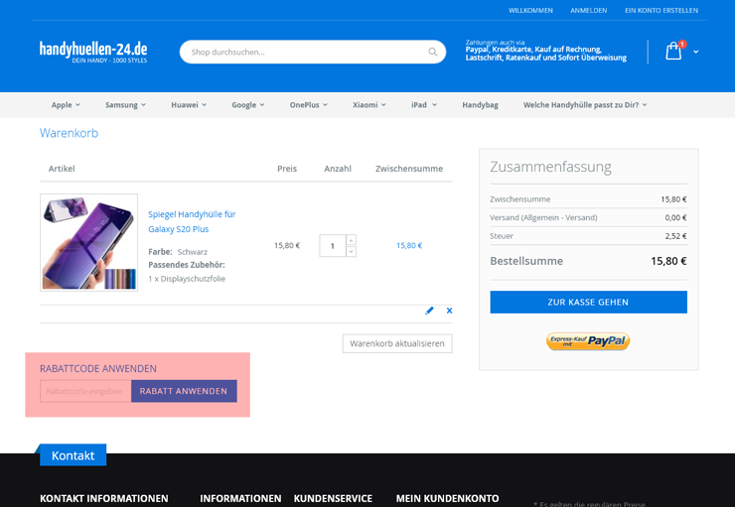Click the 'Farbe: Schwarz' option text
735x507 pixels.
tap(178, 252)
